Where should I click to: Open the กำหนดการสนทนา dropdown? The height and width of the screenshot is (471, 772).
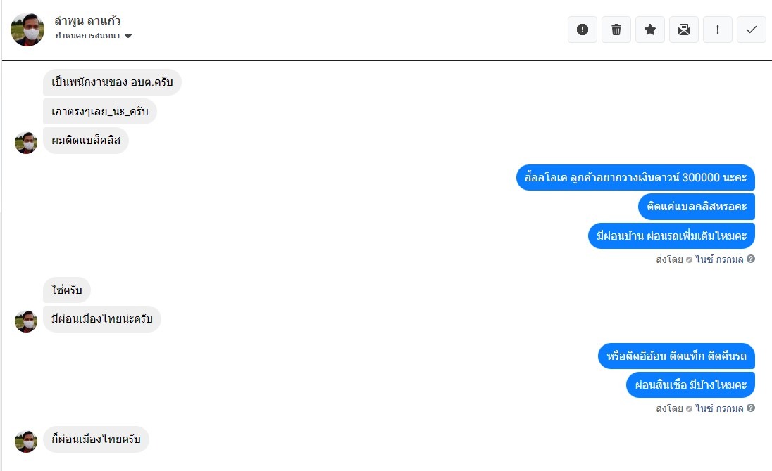click(87, 36)
